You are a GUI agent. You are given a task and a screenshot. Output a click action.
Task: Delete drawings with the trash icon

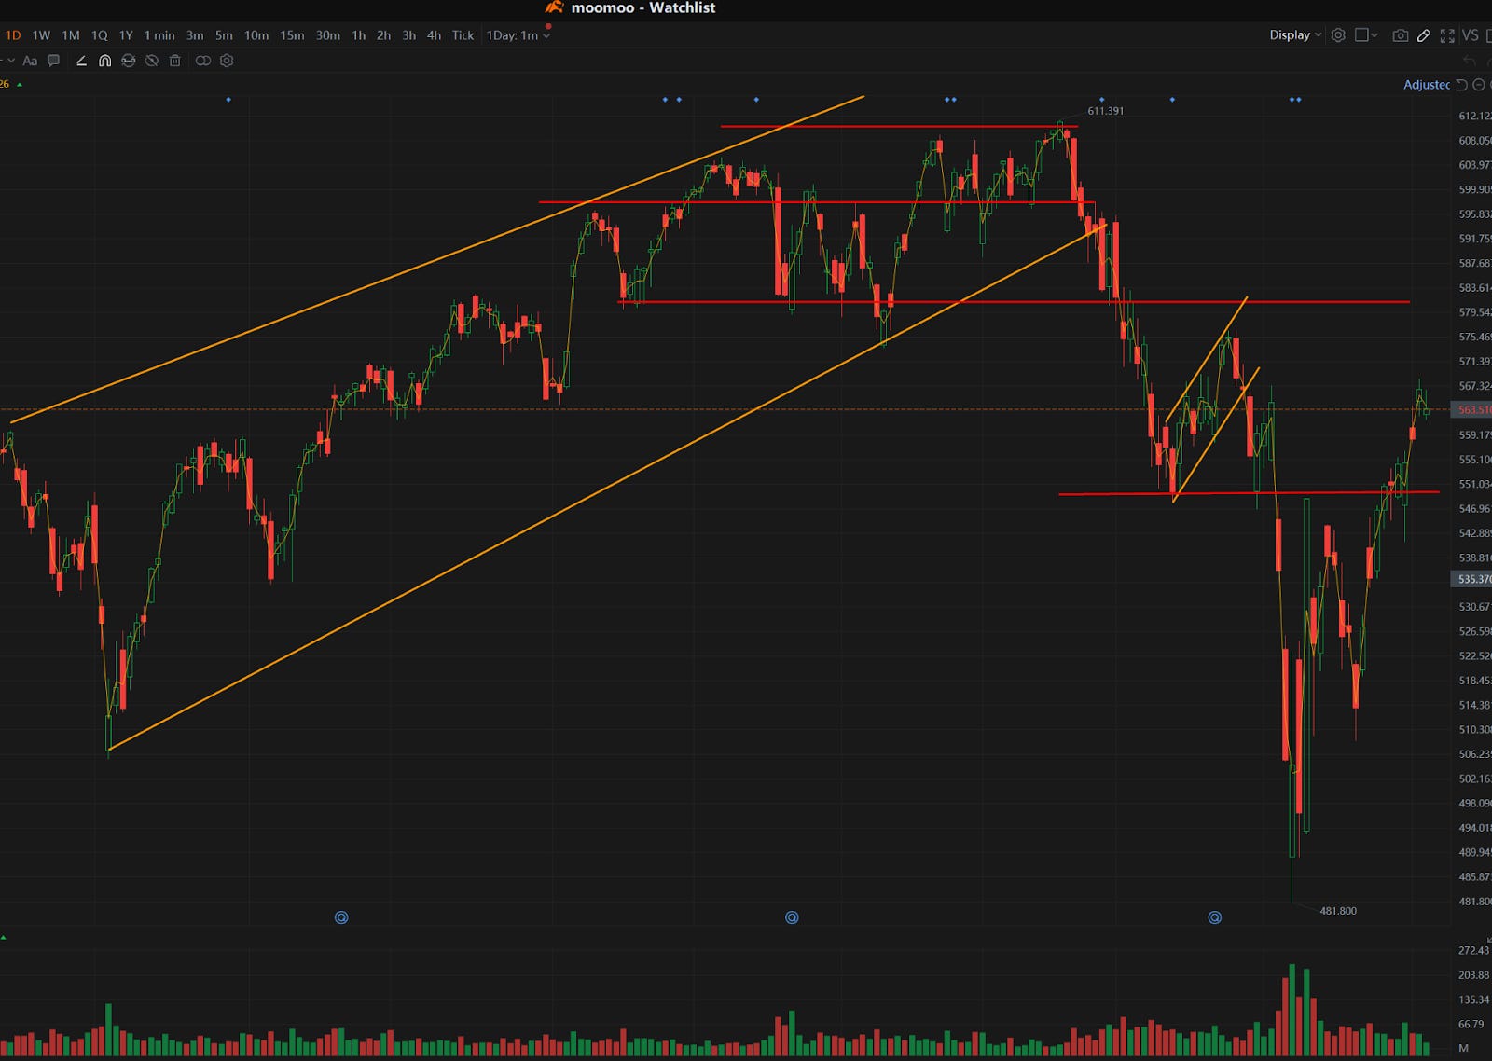coord(174,61)
